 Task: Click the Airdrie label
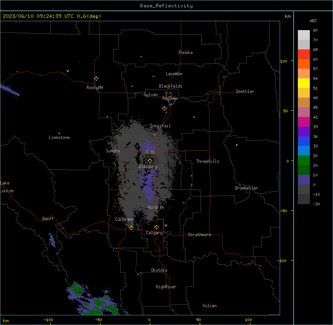[x=156, y=207]
